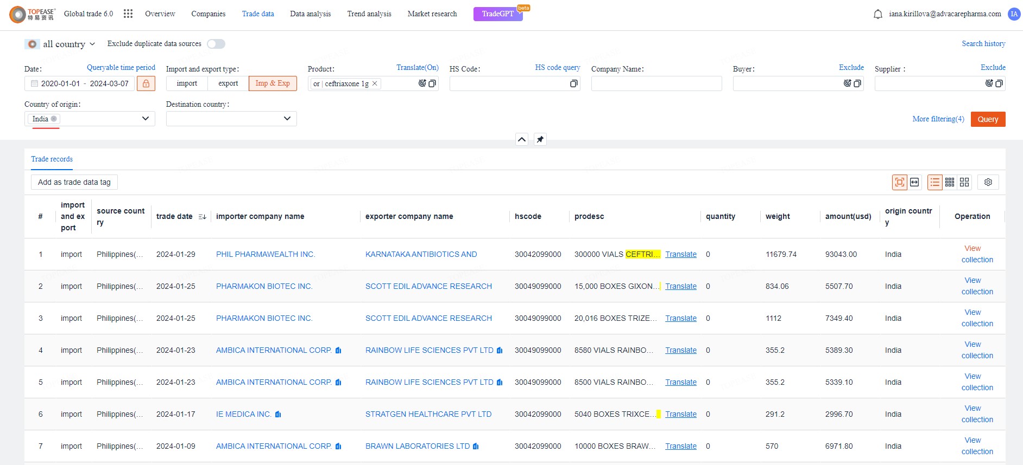Translate the 300000 VIALS CEFTRI description
The height and width of the screenshot is (465, 1023).
coord(681,255)
